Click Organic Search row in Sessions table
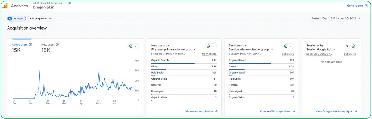Image resolution: width=372 pixels, height=119 pixels. coord(261,60)
